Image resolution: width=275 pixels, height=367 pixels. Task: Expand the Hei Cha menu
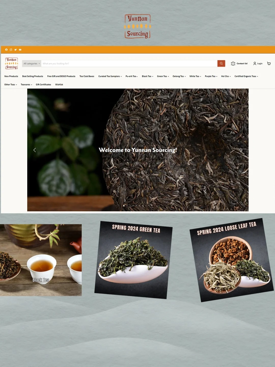tap(226, 76)
